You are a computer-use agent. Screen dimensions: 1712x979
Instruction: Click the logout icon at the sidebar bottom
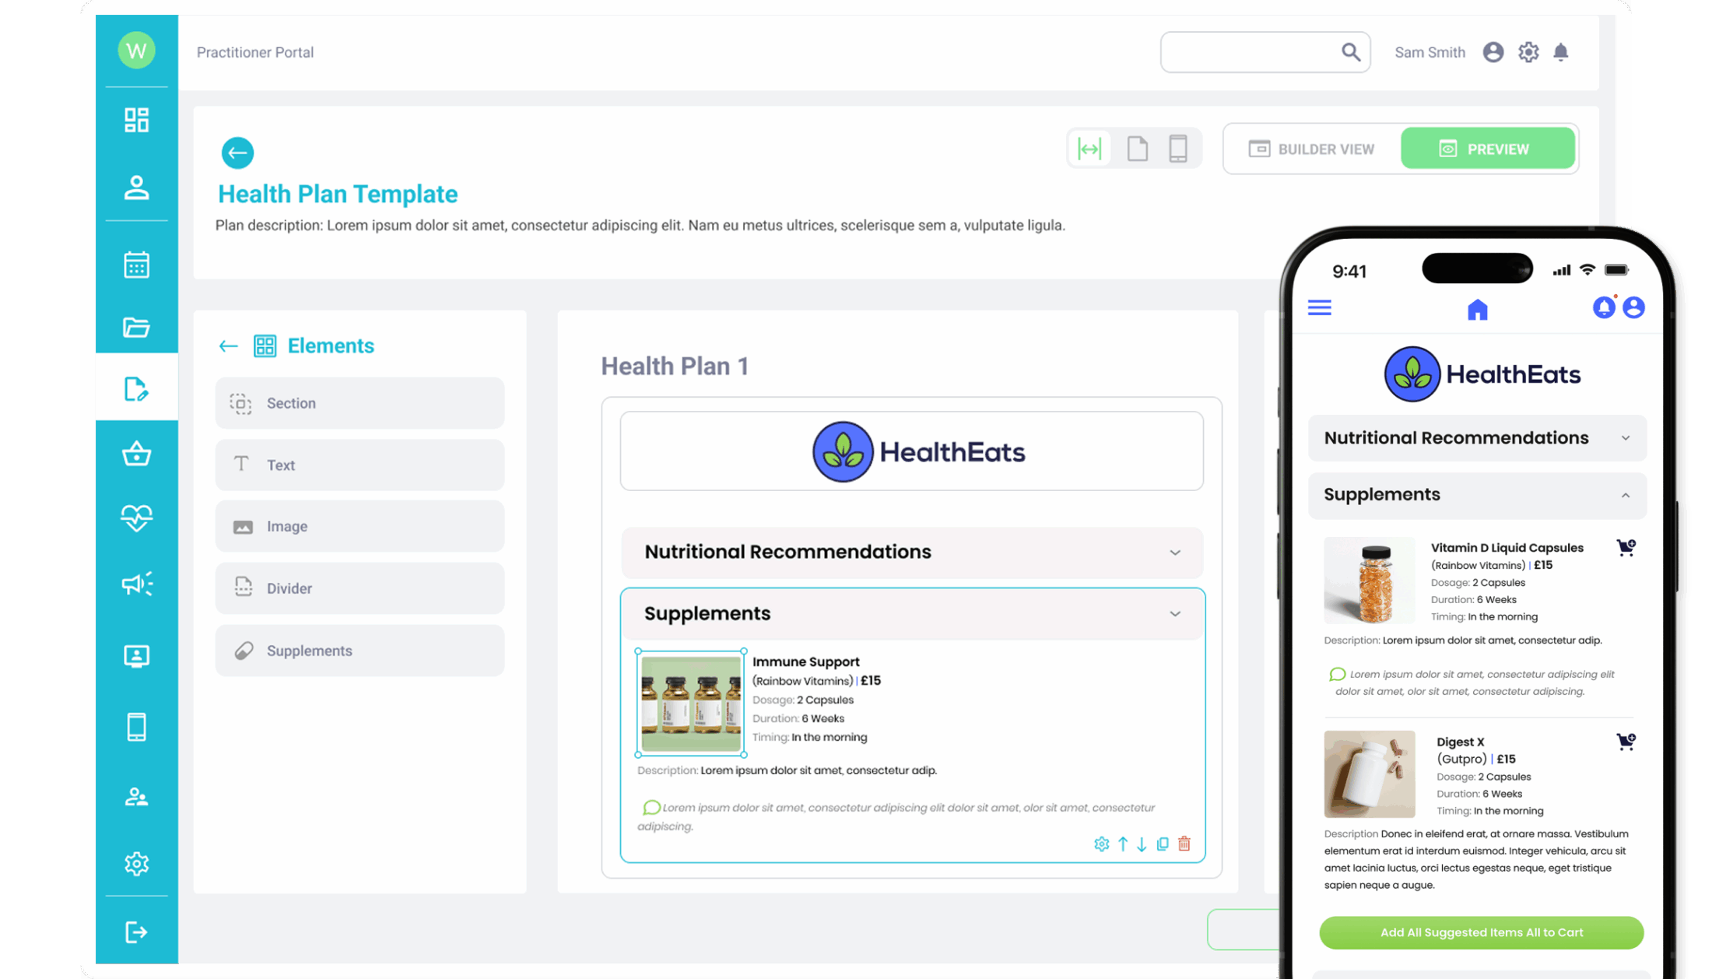[136, 932]
